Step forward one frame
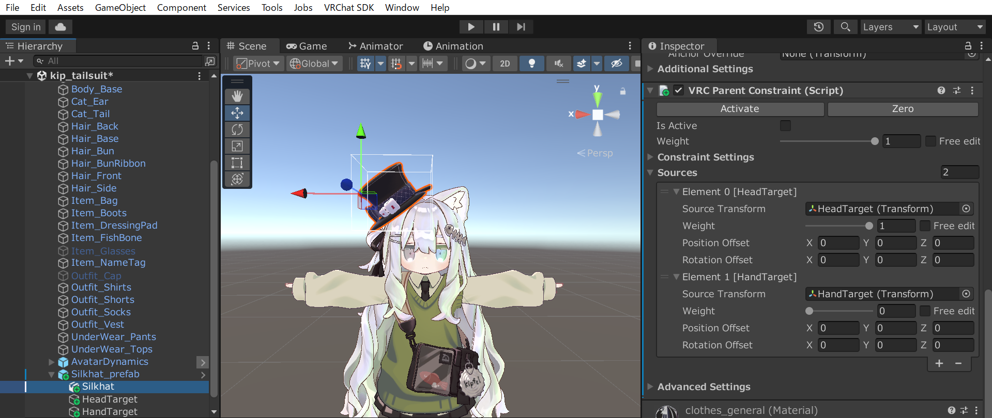Screen dimensions: 992x418 (x=521, y=27)
